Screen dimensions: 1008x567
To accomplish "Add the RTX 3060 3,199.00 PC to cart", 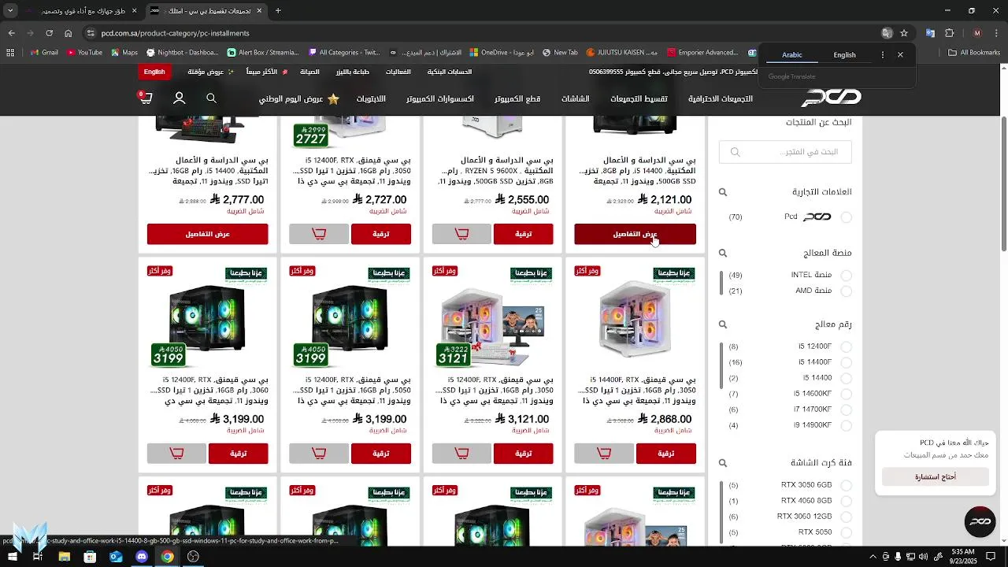I will coord(176,454).
